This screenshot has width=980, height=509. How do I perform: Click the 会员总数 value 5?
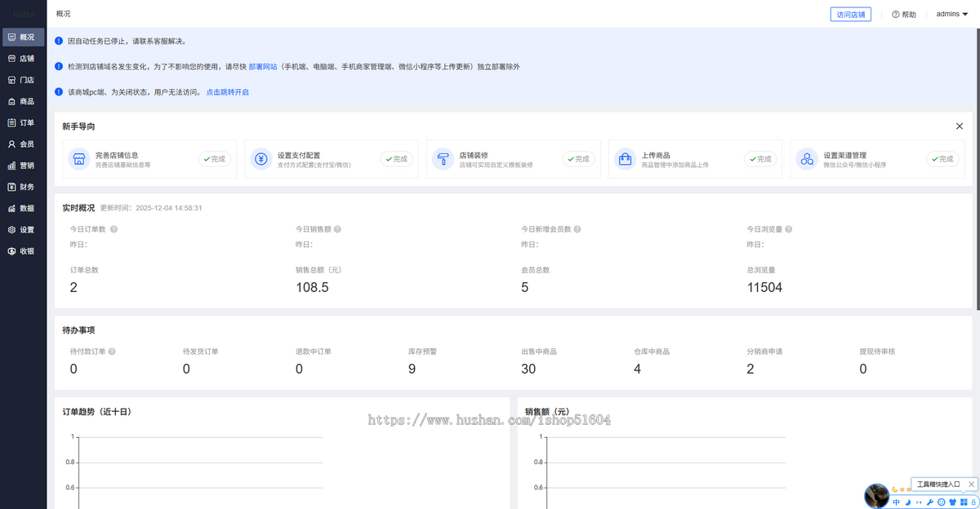click(x=524, y=287)
